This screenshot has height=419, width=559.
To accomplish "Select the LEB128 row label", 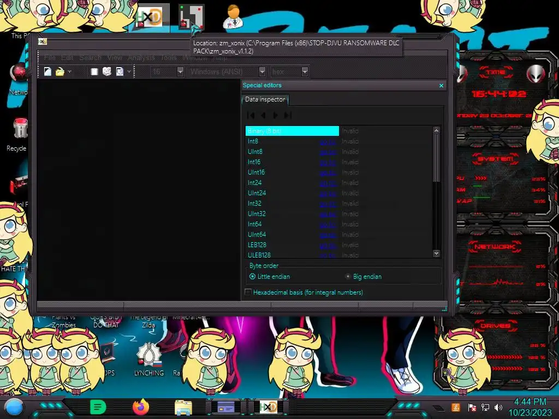I will (x=257, y=245).
